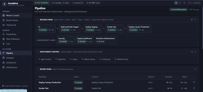
Task: Open the Deploy Canary Production card
Action: coord(139,28)
